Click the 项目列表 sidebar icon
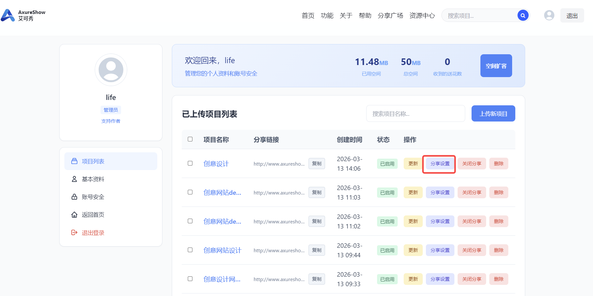Viewport: 593px width, 296px height. [75, 161]
